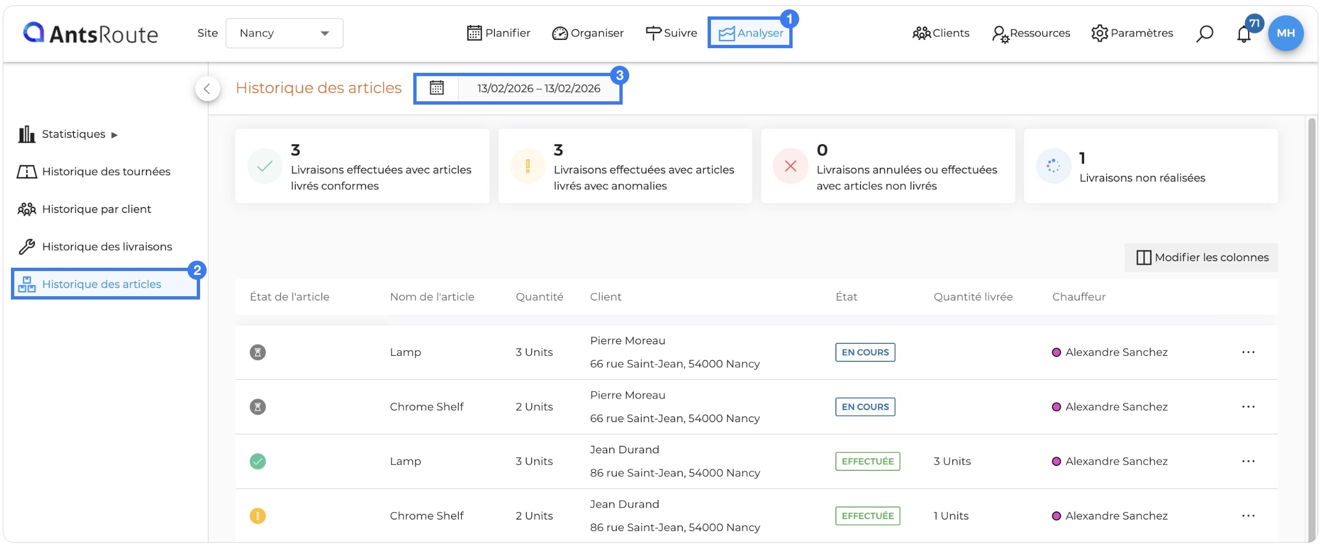Screen dimensions: 1321x547
Task: Open three-dots menu for Jean Durand Chrome Shelf row
Action: 1248,516
